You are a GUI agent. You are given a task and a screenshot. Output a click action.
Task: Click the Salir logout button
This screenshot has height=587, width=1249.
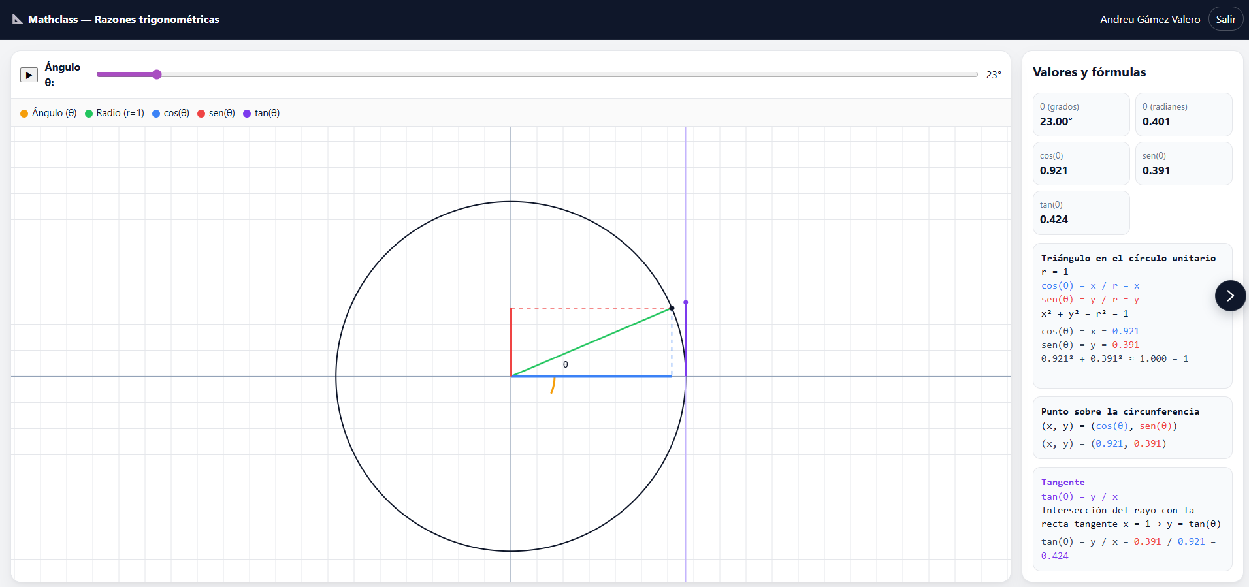[x=1225, y=20]
